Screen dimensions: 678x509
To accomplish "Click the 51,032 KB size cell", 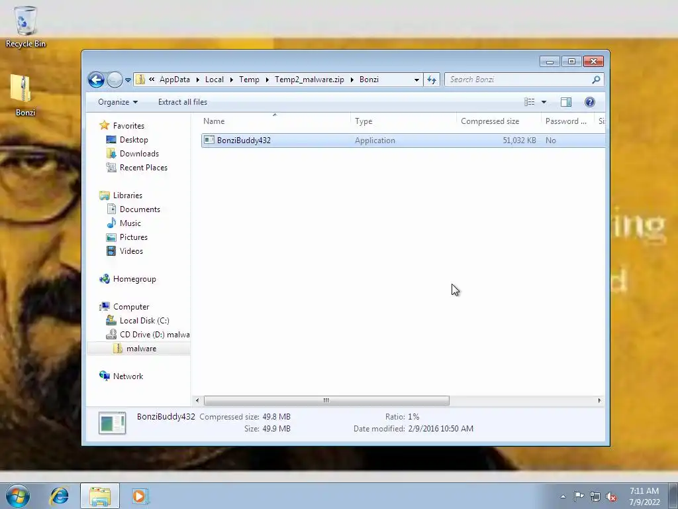I will (x=519, y=141).
